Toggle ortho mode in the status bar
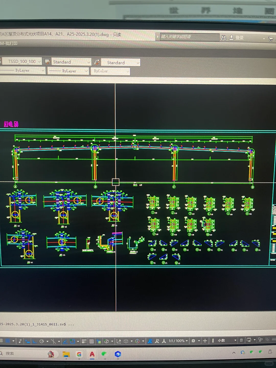Screen dimensions: 276x368 [34, 341]
